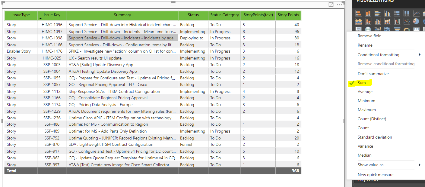This screenshot has height=187, width=425.
Task: Select the clustered bar chart visualization
Action: coord(378,13)
